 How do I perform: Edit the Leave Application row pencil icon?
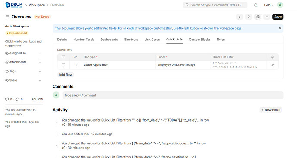272,65
